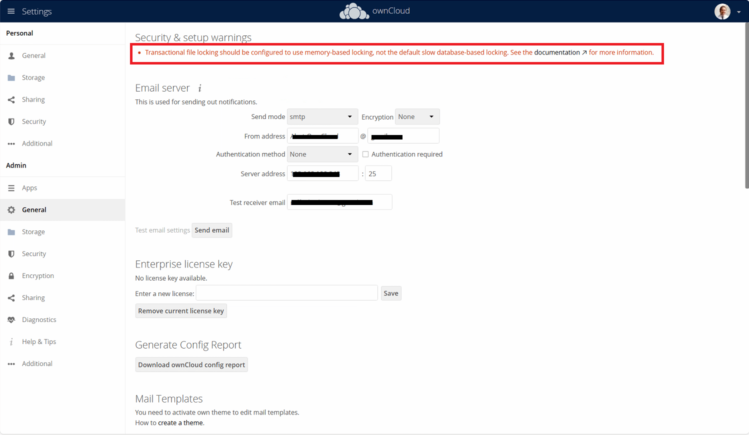This screenshot has height=435, width=749.
Task: Click the Diagnostics heartbeat icon
Action: (11, 320)
